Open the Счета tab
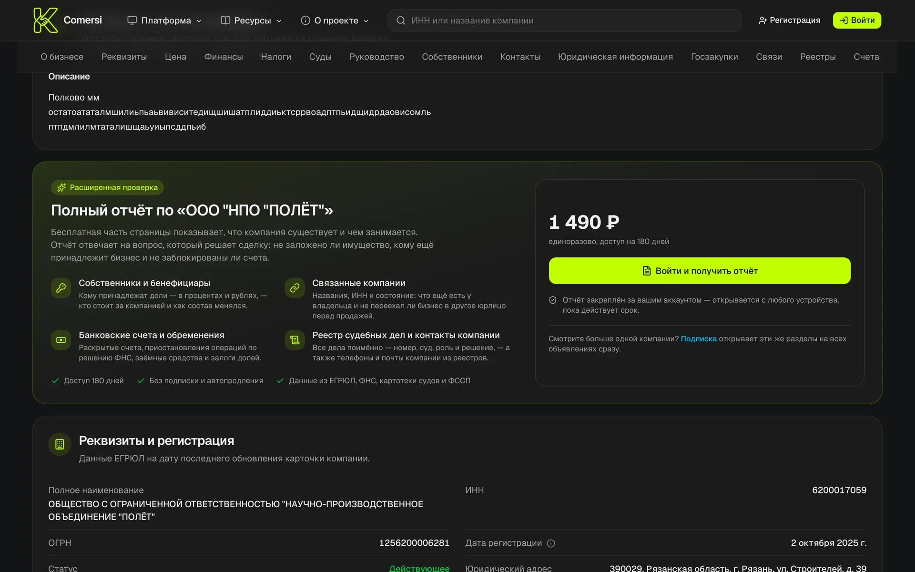 866,57
